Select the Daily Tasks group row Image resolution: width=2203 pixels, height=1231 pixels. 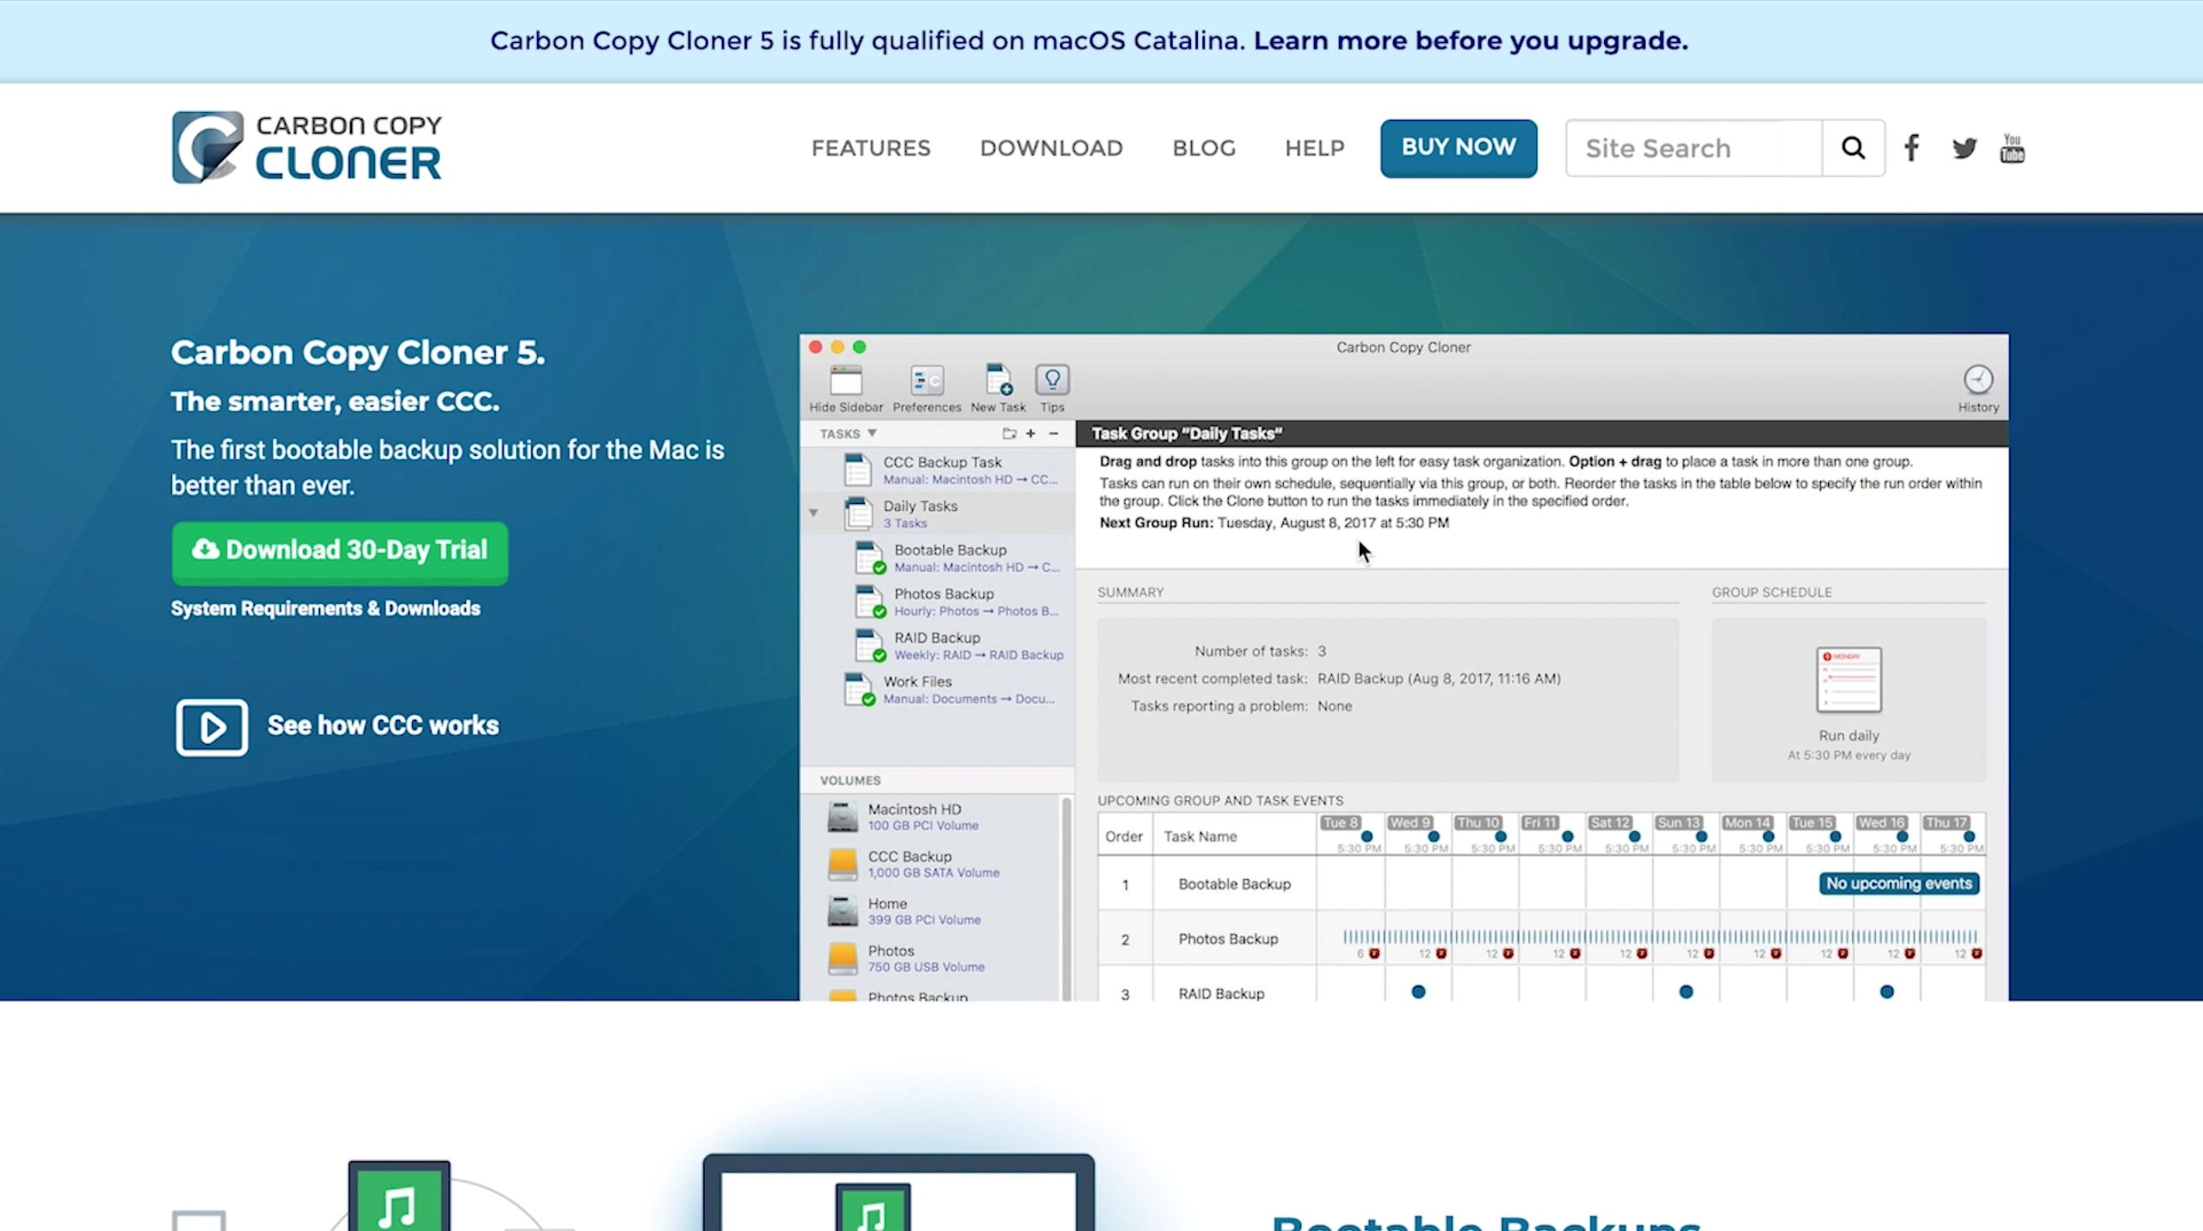click(x=938, y=514)
